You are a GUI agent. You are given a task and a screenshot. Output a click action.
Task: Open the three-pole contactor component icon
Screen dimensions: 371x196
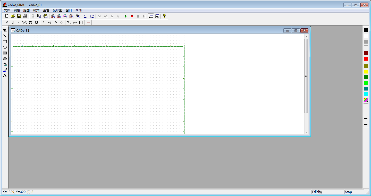pyautogui.click(x=24, y=22)
